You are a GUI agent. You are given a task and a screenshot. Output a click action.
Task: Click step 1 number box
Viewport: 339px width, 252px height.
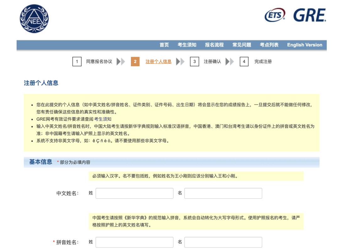point(77,61)
